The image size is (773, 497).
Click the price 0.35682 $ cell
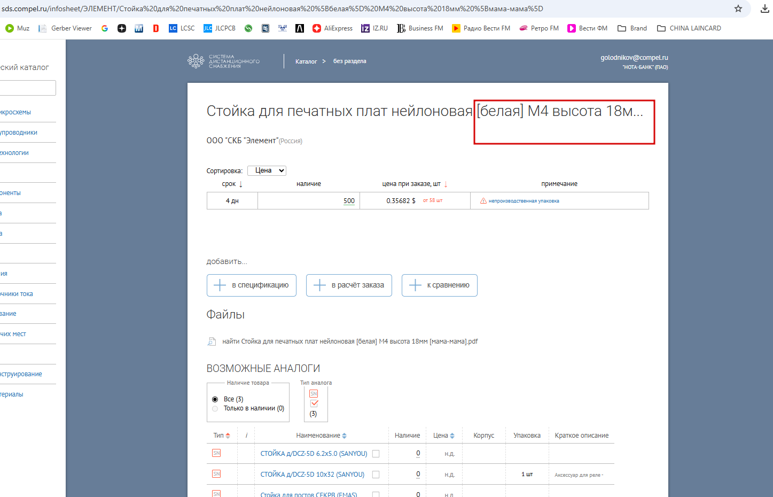tap(401, 201)
